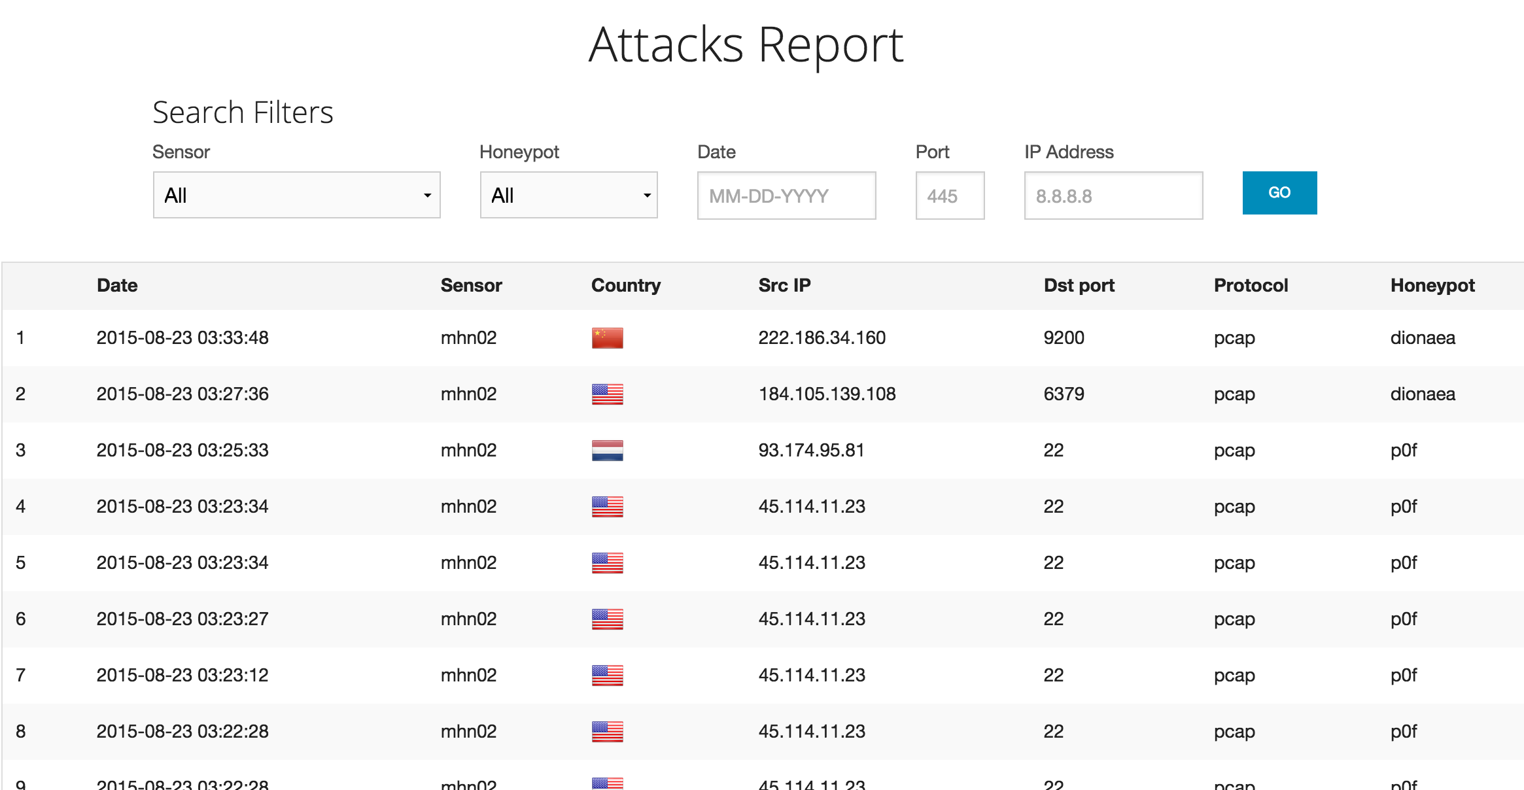Click the Dst port column header
The height and width of the screenshot is (790, 1524).
[x=1079, y=285]
